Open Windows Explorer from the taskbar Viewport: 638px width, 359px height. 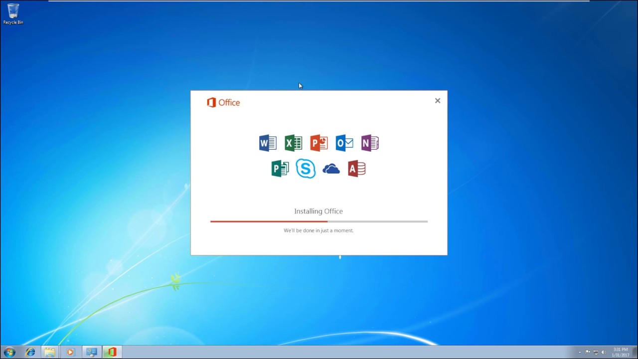coord(50,352)
